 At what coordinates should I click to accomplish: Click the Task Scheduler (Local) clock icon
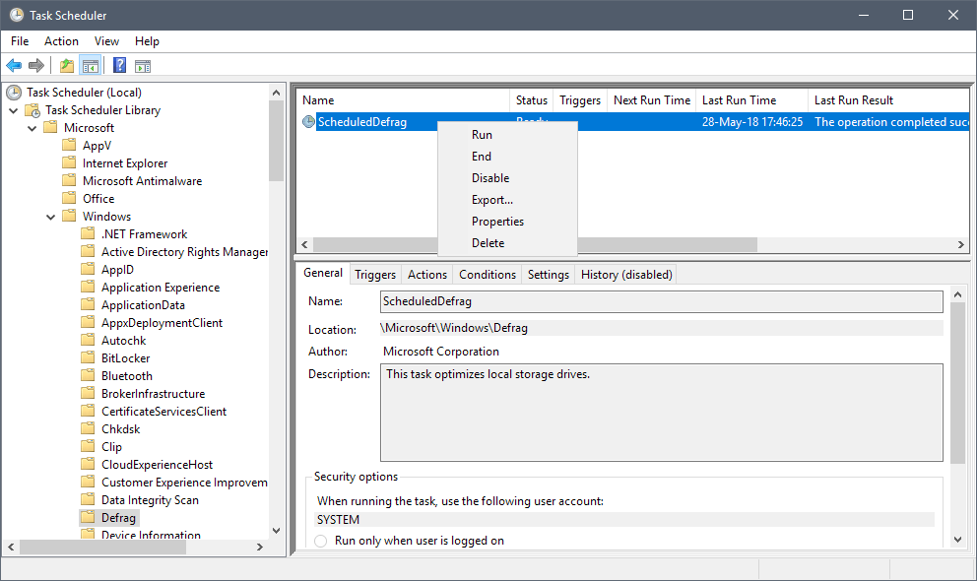[14, 93]
